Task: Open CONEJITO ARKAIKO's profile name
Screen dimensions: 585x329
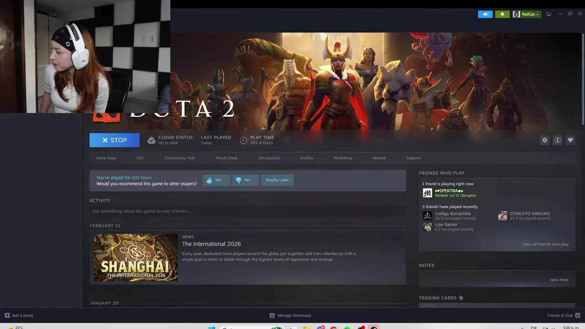Action: coord(530,213)
